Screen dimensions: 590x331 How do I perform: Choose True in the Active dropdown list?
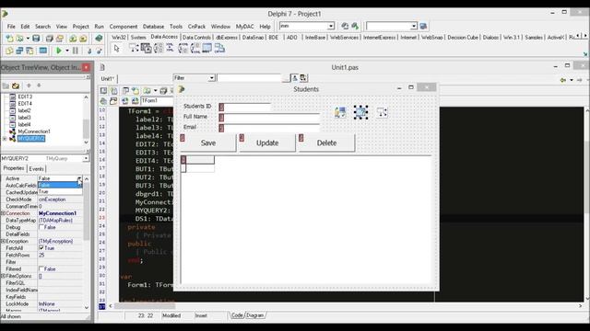[60, 191]
